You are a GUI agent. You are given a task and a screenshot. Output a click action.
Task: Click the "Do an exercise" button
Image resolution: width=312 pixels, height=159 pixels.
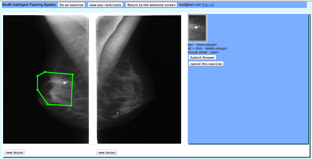[x=71, y=5]
